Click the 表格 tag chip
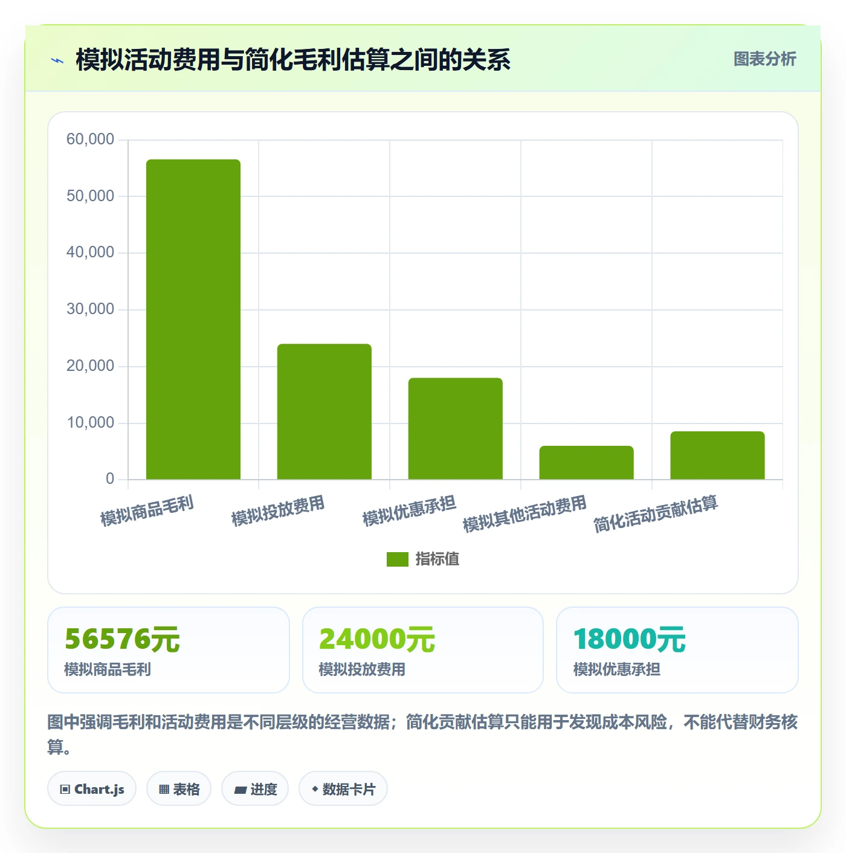This screenshot has width=846, height=853. coord(179,789)
